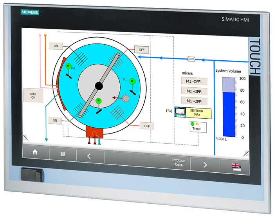Click the gray pump circle in tank

tap(126, 98)
